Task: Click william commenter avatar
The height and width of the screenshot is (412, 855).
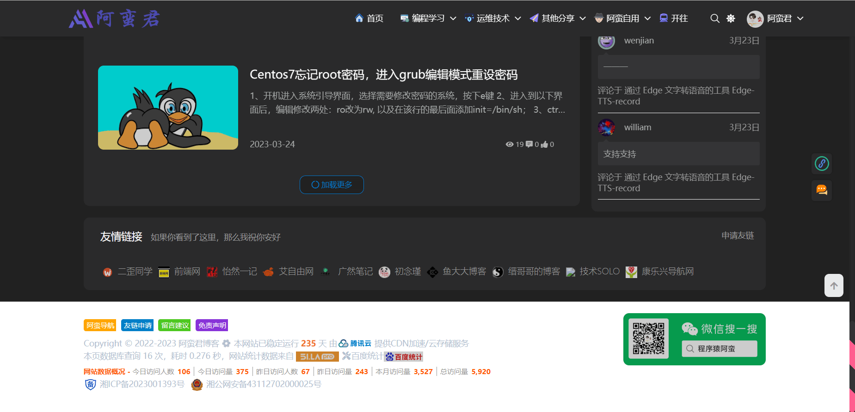Action: (x=606, y=127)
